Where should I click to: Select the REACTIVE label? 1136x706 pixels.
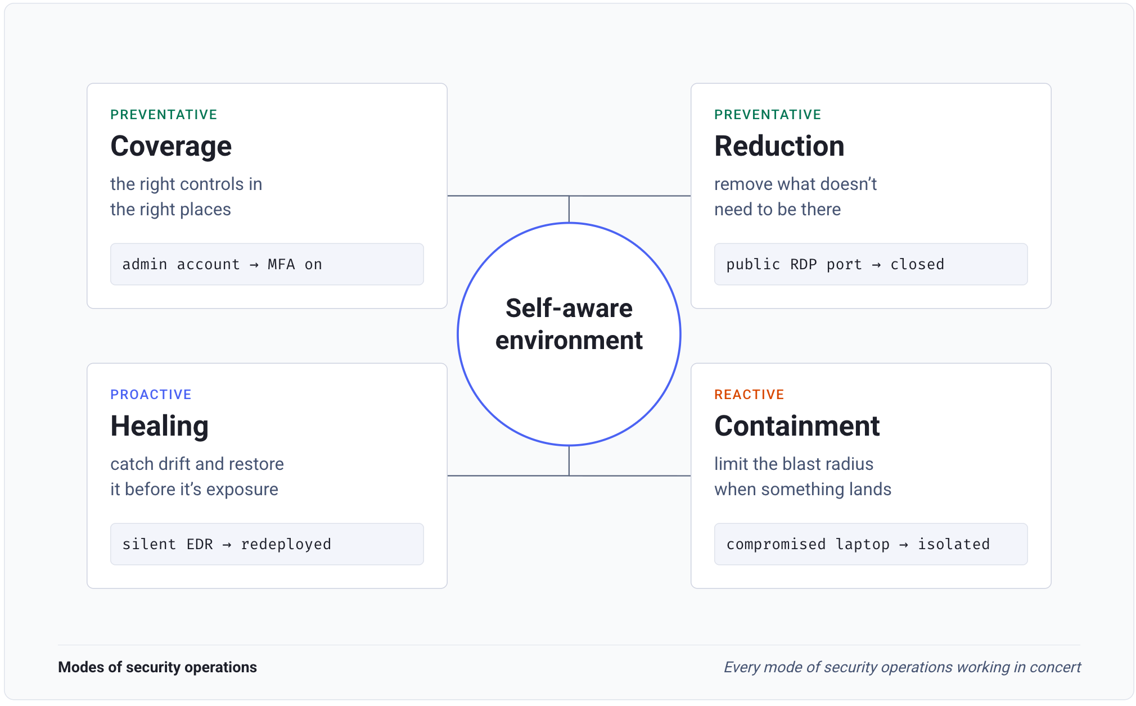749,395
